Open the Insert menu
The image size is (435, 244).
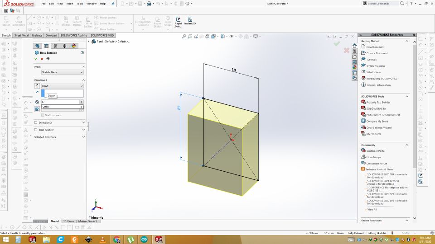click(70, 4)
